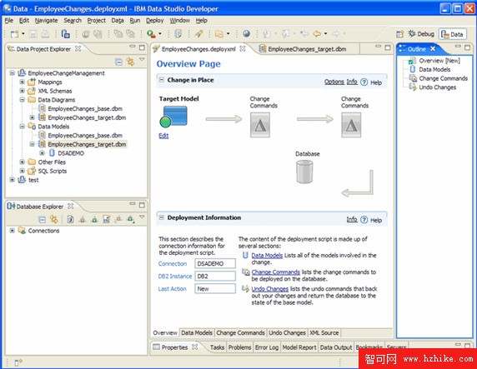This screenshot has height=369, width=477.
Task: Click the Target Model icon
Action: coord(173,117)
